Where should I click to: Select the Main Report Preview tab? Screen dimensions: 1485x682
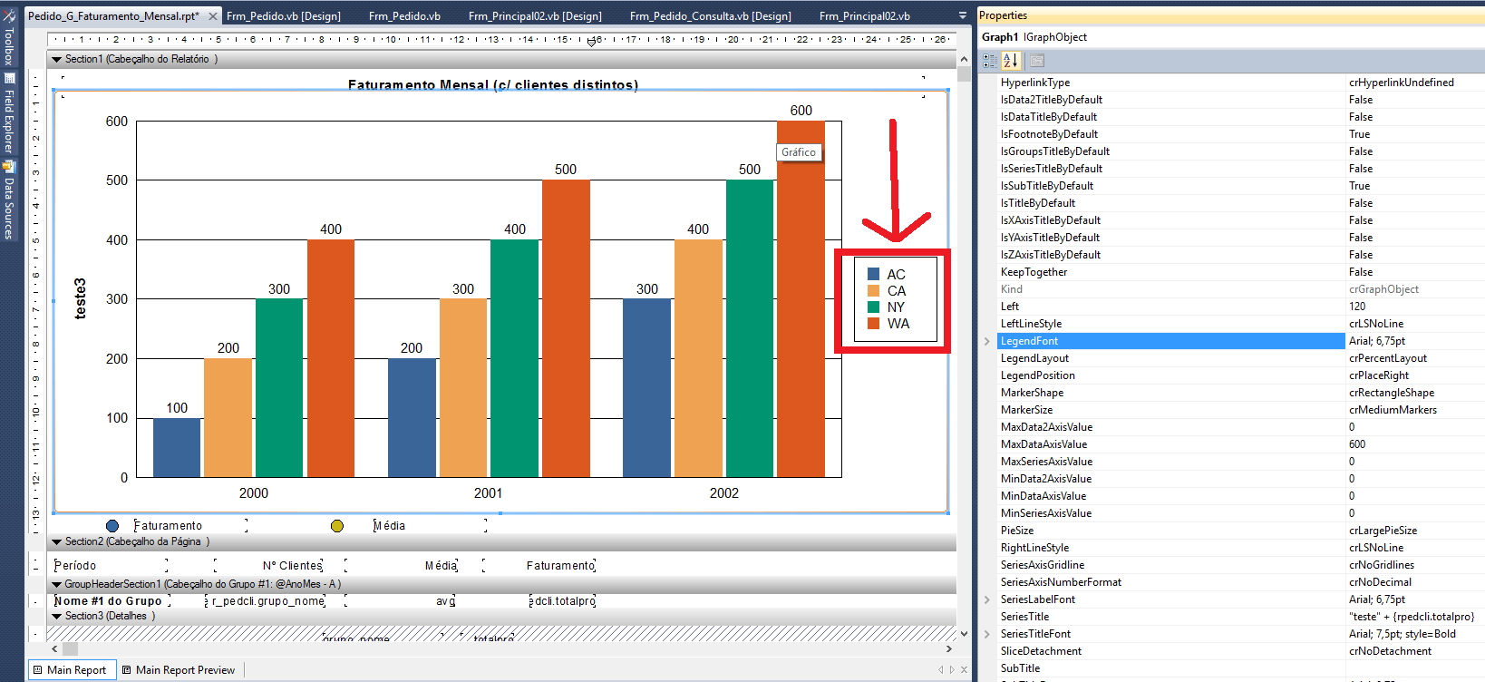click(179, 670)
